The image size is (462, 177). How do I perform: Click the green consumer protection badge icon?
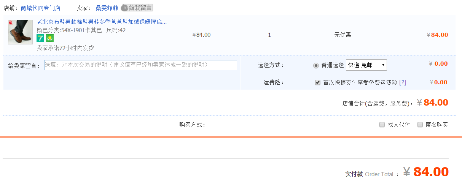(49, 38)
